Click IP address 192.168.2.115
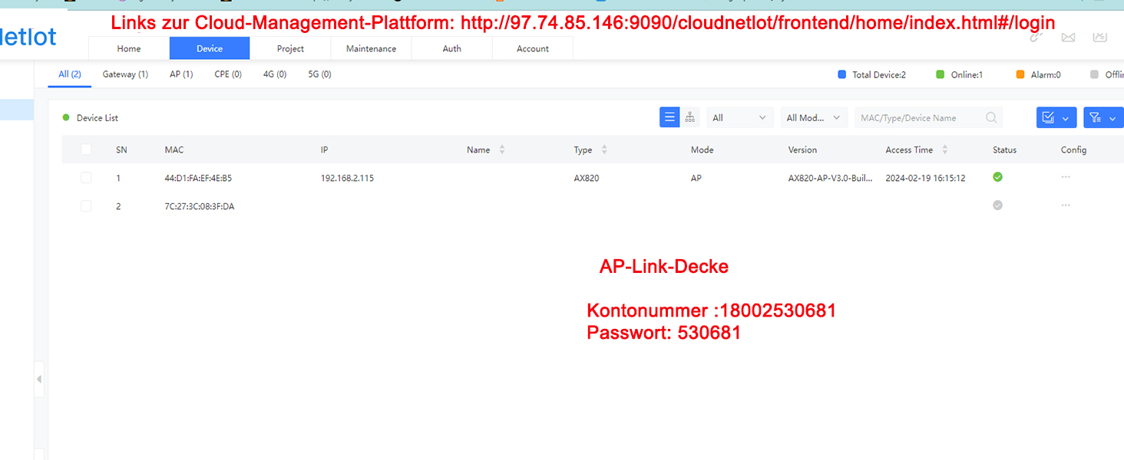 coord(347,178)
